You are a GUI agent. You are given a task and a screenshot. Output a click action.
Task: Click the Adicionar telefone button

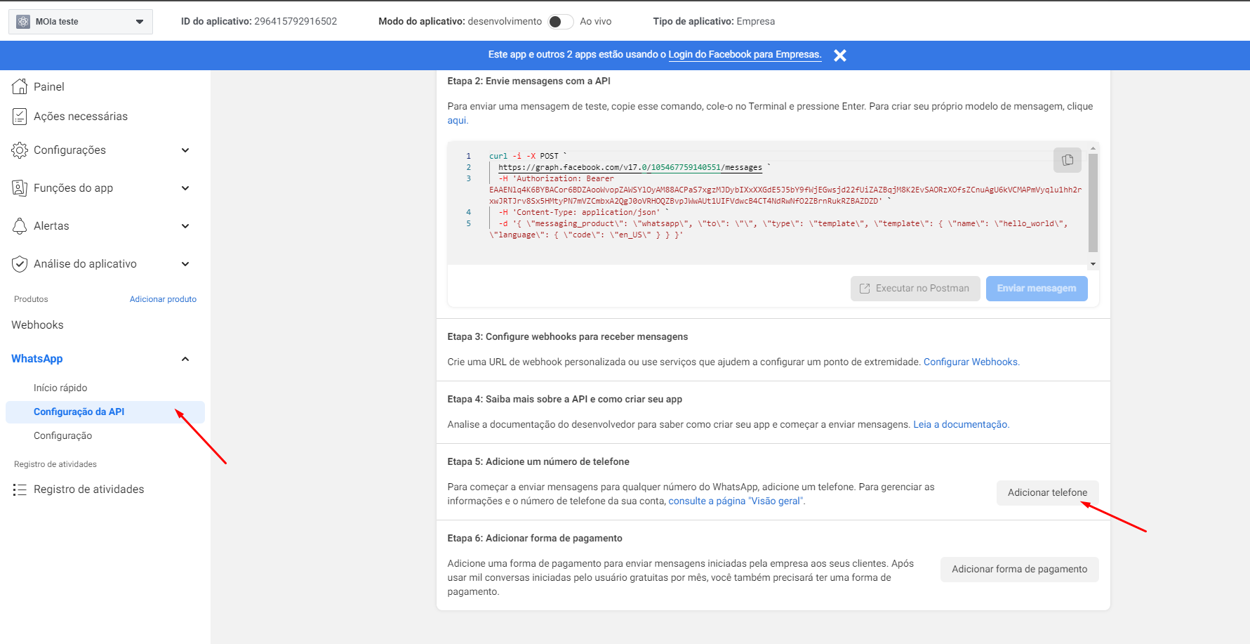[x=1048, y=493]
